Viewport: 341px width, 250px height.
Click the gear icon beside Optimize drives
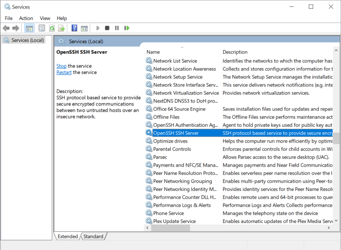coord(149,141)
